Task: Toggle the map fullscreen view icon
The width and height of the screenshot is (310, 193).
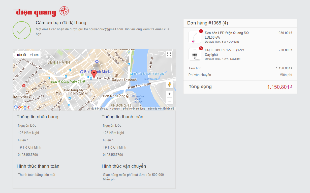Action: tap(169, 54)
